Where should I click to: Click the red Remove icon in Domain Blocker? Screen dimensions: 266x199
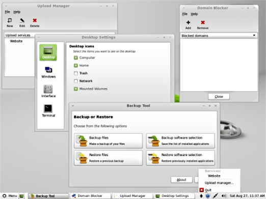tap(203, 22)
